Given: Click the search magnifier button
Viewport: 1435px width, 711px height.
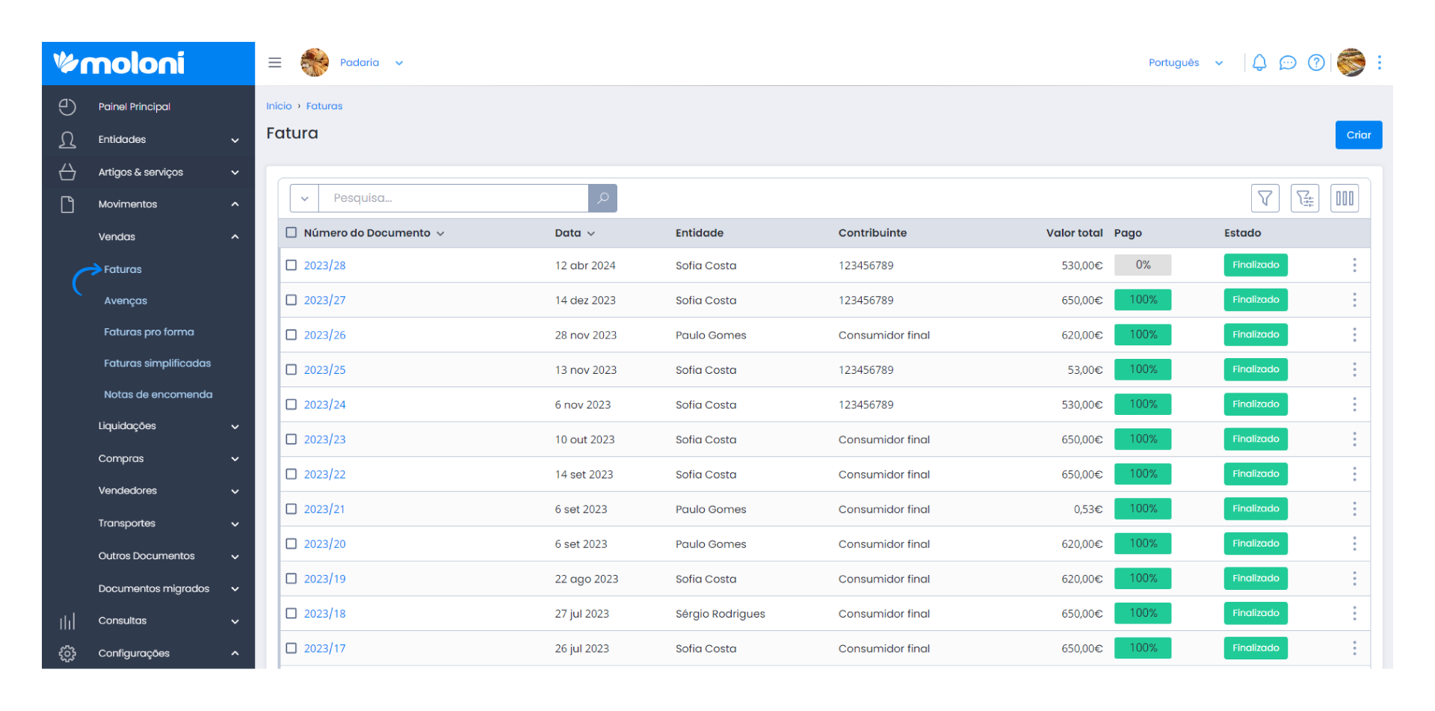Looking at the screenshot, I should click(x=602, y=198).
